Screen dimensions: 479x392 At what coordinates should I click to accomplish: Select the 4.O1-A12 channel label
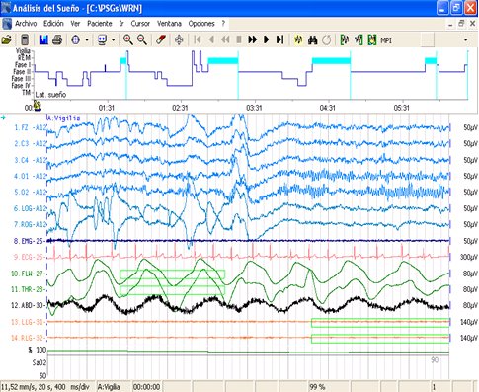(31, 176)
